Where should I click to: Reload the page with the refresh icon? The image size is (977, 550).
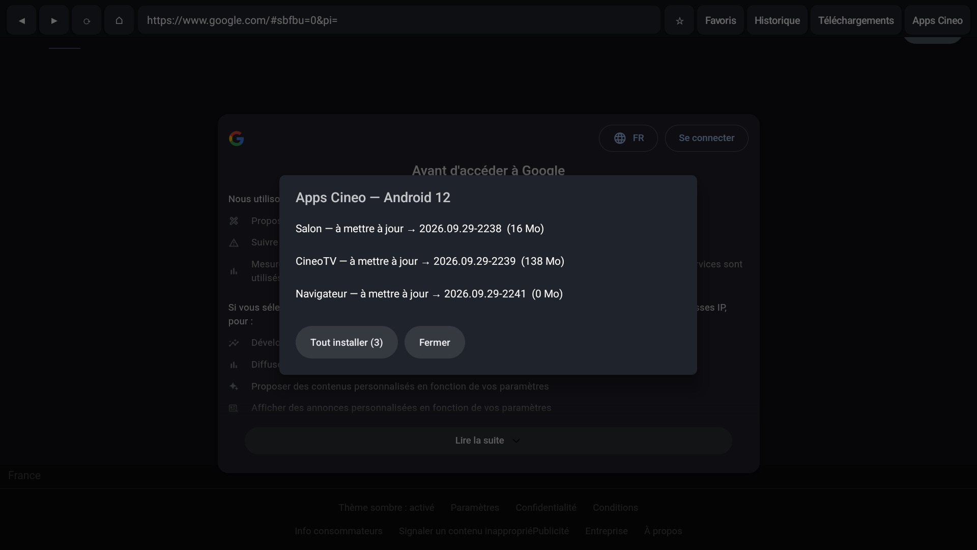(87, 20)
